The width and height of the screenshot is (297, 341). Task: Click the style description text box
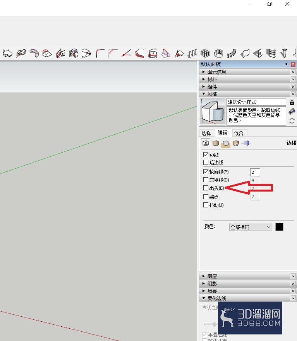tap(256, 116)
